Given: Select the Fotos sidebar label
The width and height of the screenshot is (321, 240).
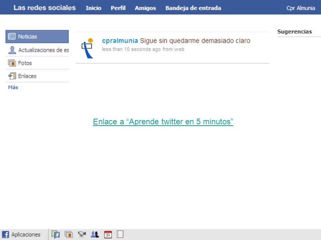Looking at the screenshot, I should pyautogui.click(x=25, y=63).
